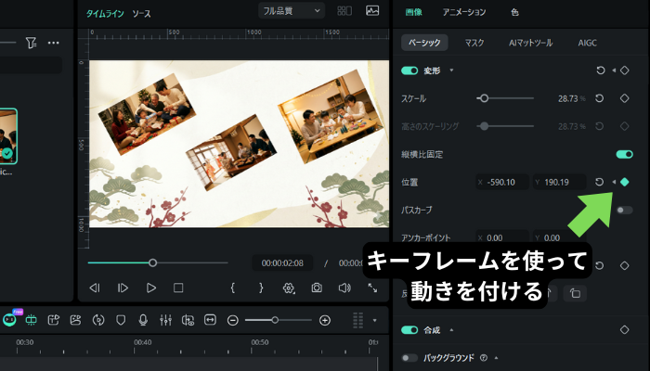Viewport: 650px width, 371px height.
Task: Open timeline layout dropdown arrow
Action: coord(375,320)
